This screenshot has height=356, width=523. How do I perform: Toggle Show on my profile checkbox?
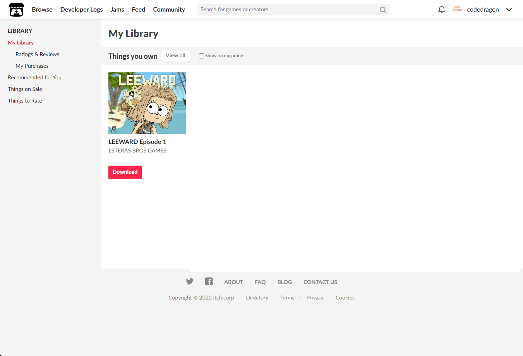coord(201,56)
